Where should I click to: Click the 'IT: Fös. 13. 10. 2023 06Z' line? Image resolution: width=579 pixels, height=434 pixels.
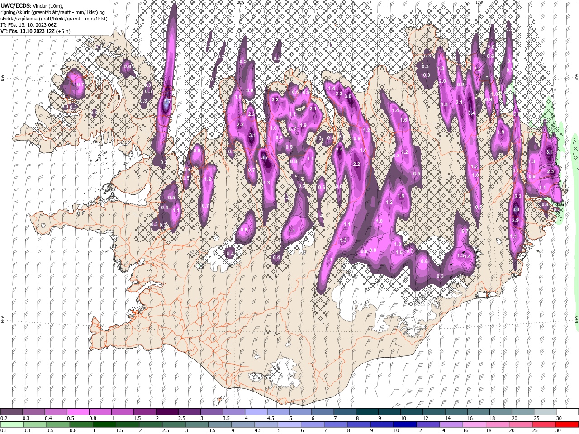[28, 25]
